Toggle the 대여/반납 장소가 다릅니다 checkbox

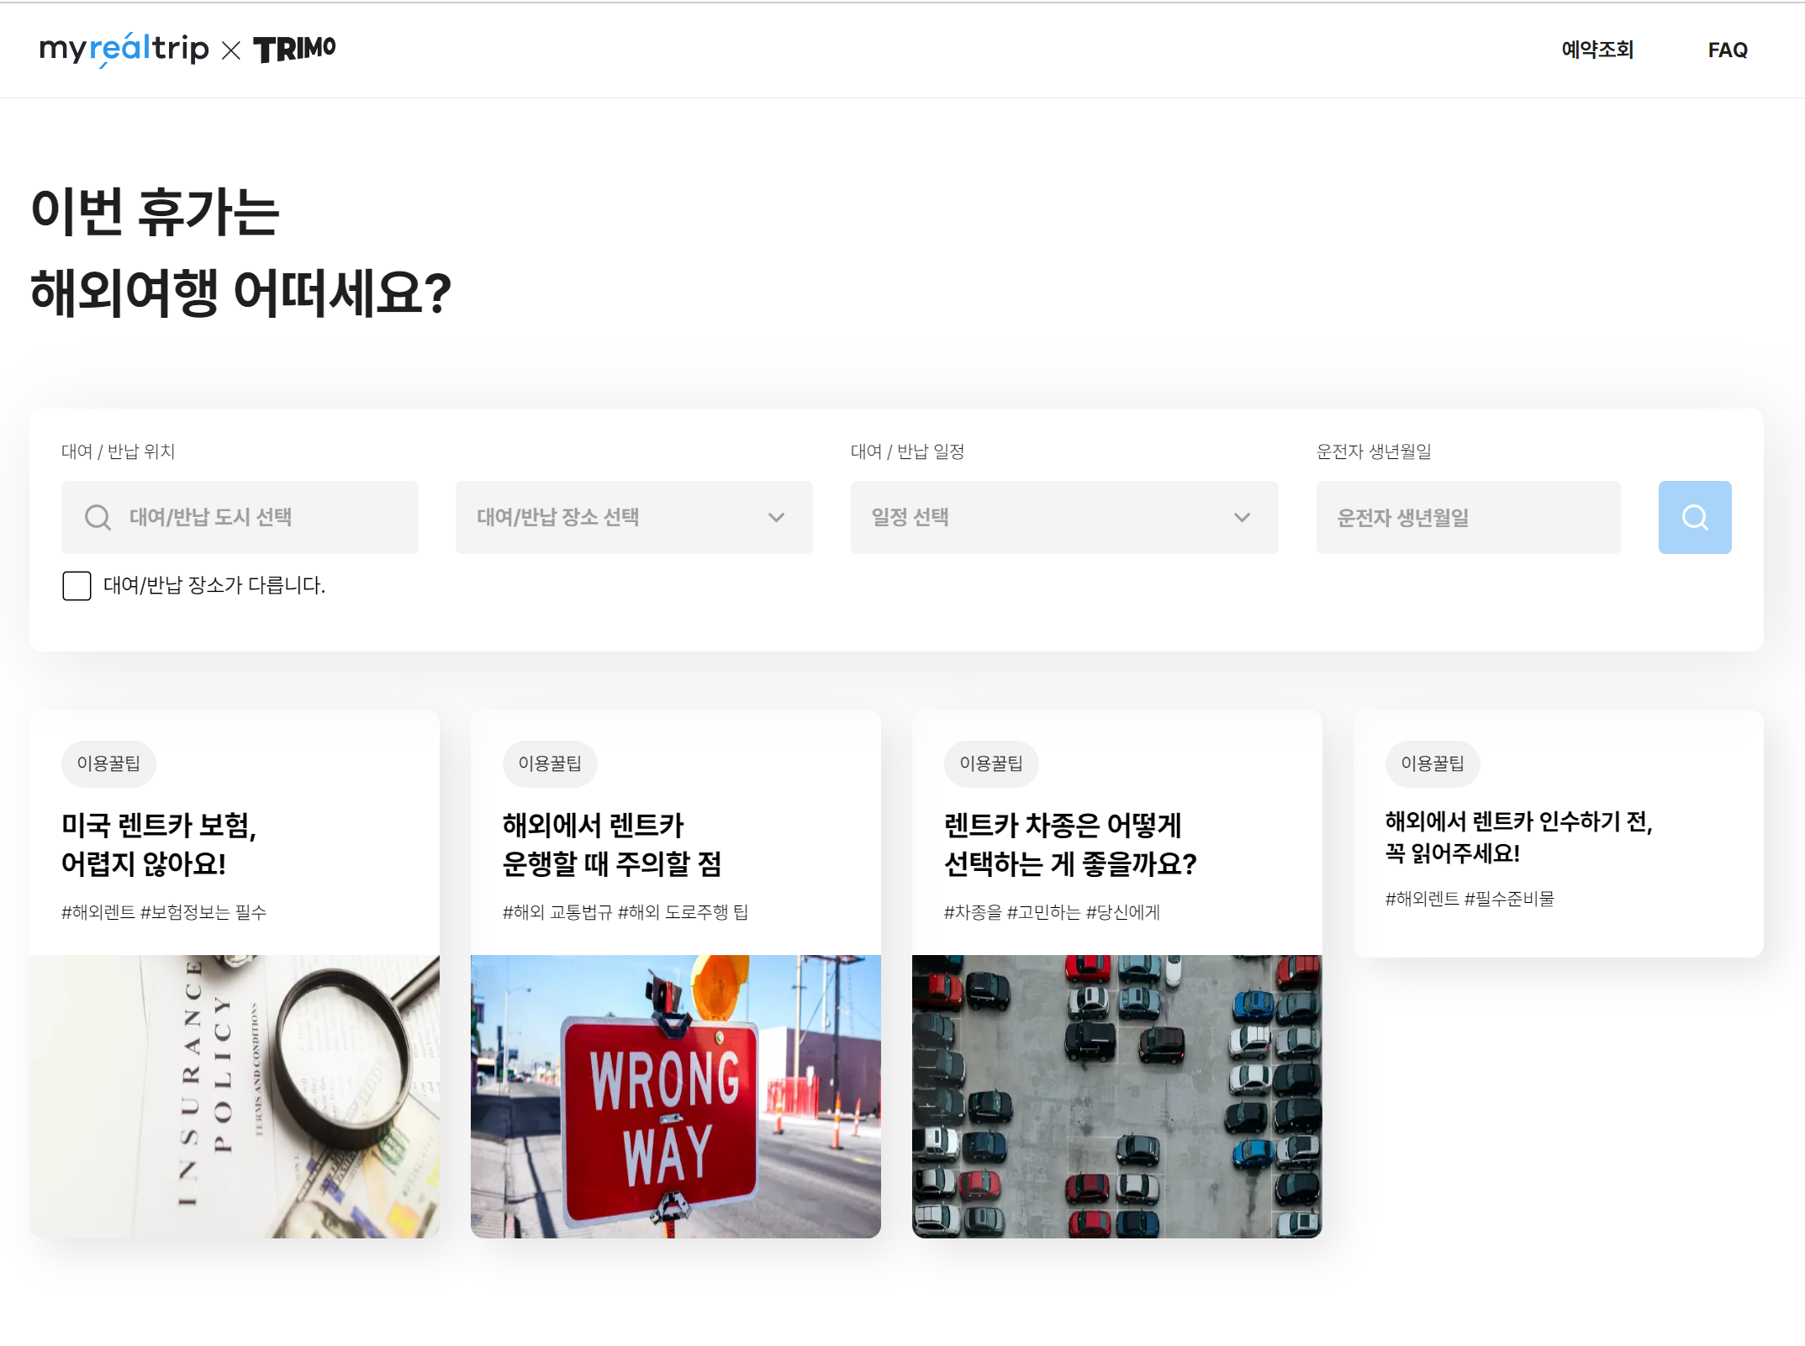tap(77, 585)
